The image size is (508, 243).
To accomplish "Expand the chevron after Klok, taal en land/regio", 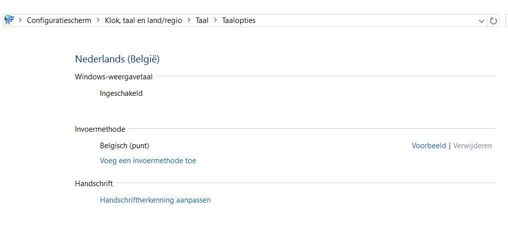I will [189, 20].
